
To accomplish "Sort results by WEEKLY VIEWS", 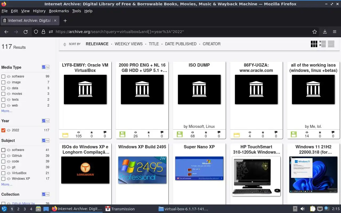I will pyautogui.click(x=129, y=44).
